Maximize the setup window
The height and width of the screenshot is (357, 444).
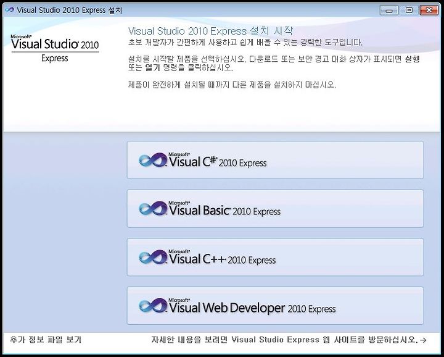[x=409, y=10]
